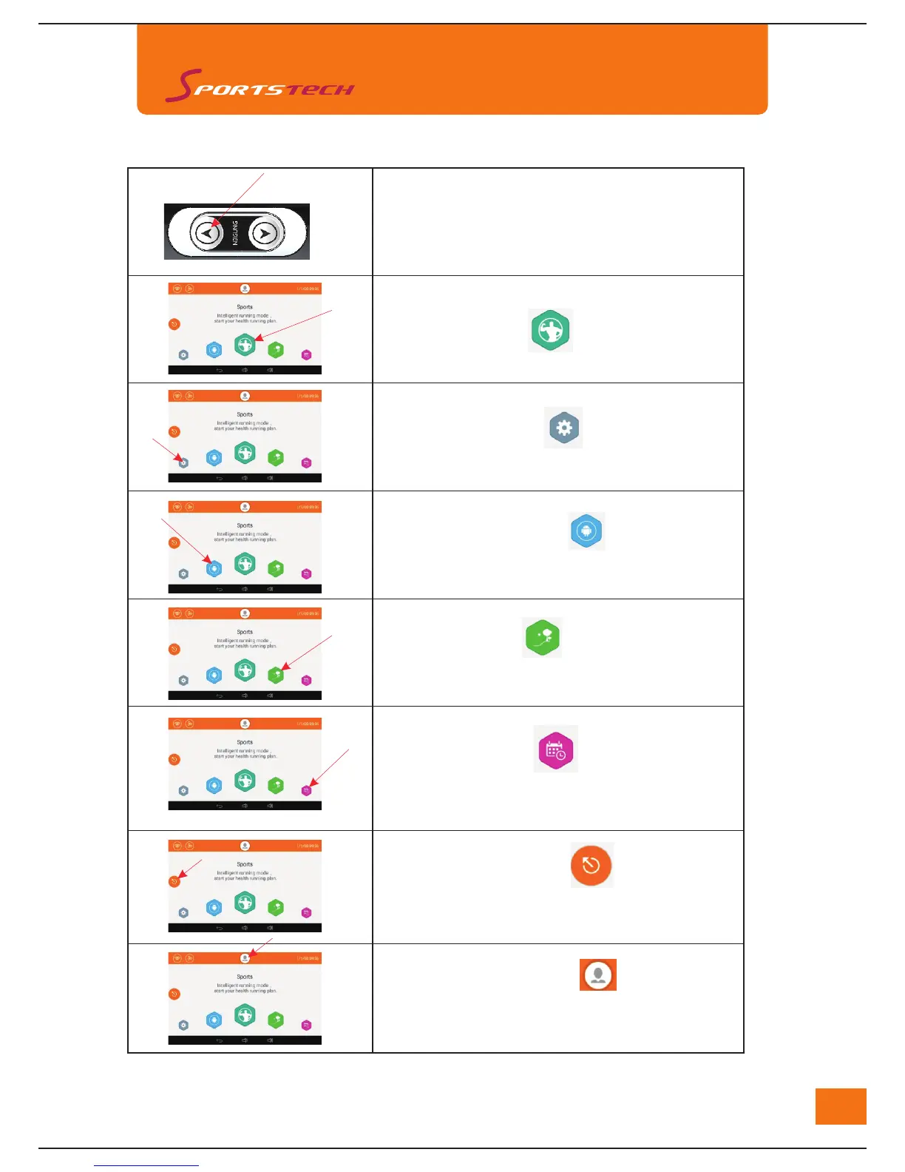
Task: Open the large gear settings hexagon icon
Action: [563, 428]
